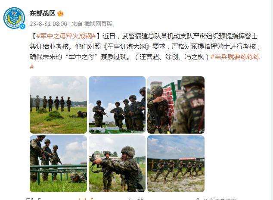Open hashtag #当兵就要练练练#
273x200 pixels.
[236, 57]
